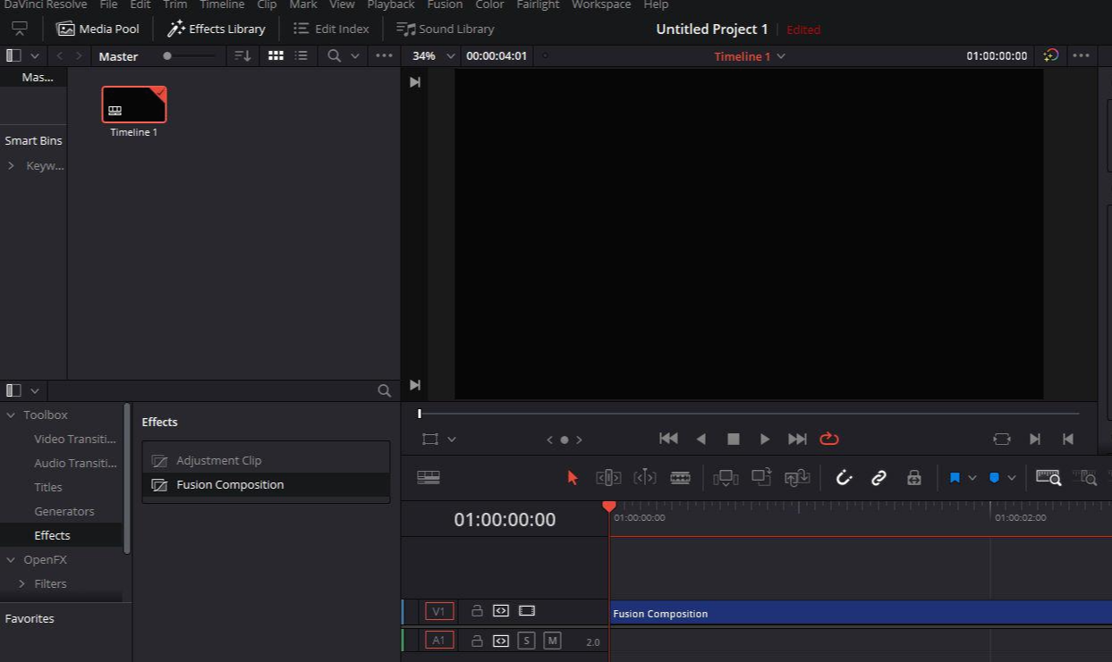Open the Sound Library panel

[446, 29]
